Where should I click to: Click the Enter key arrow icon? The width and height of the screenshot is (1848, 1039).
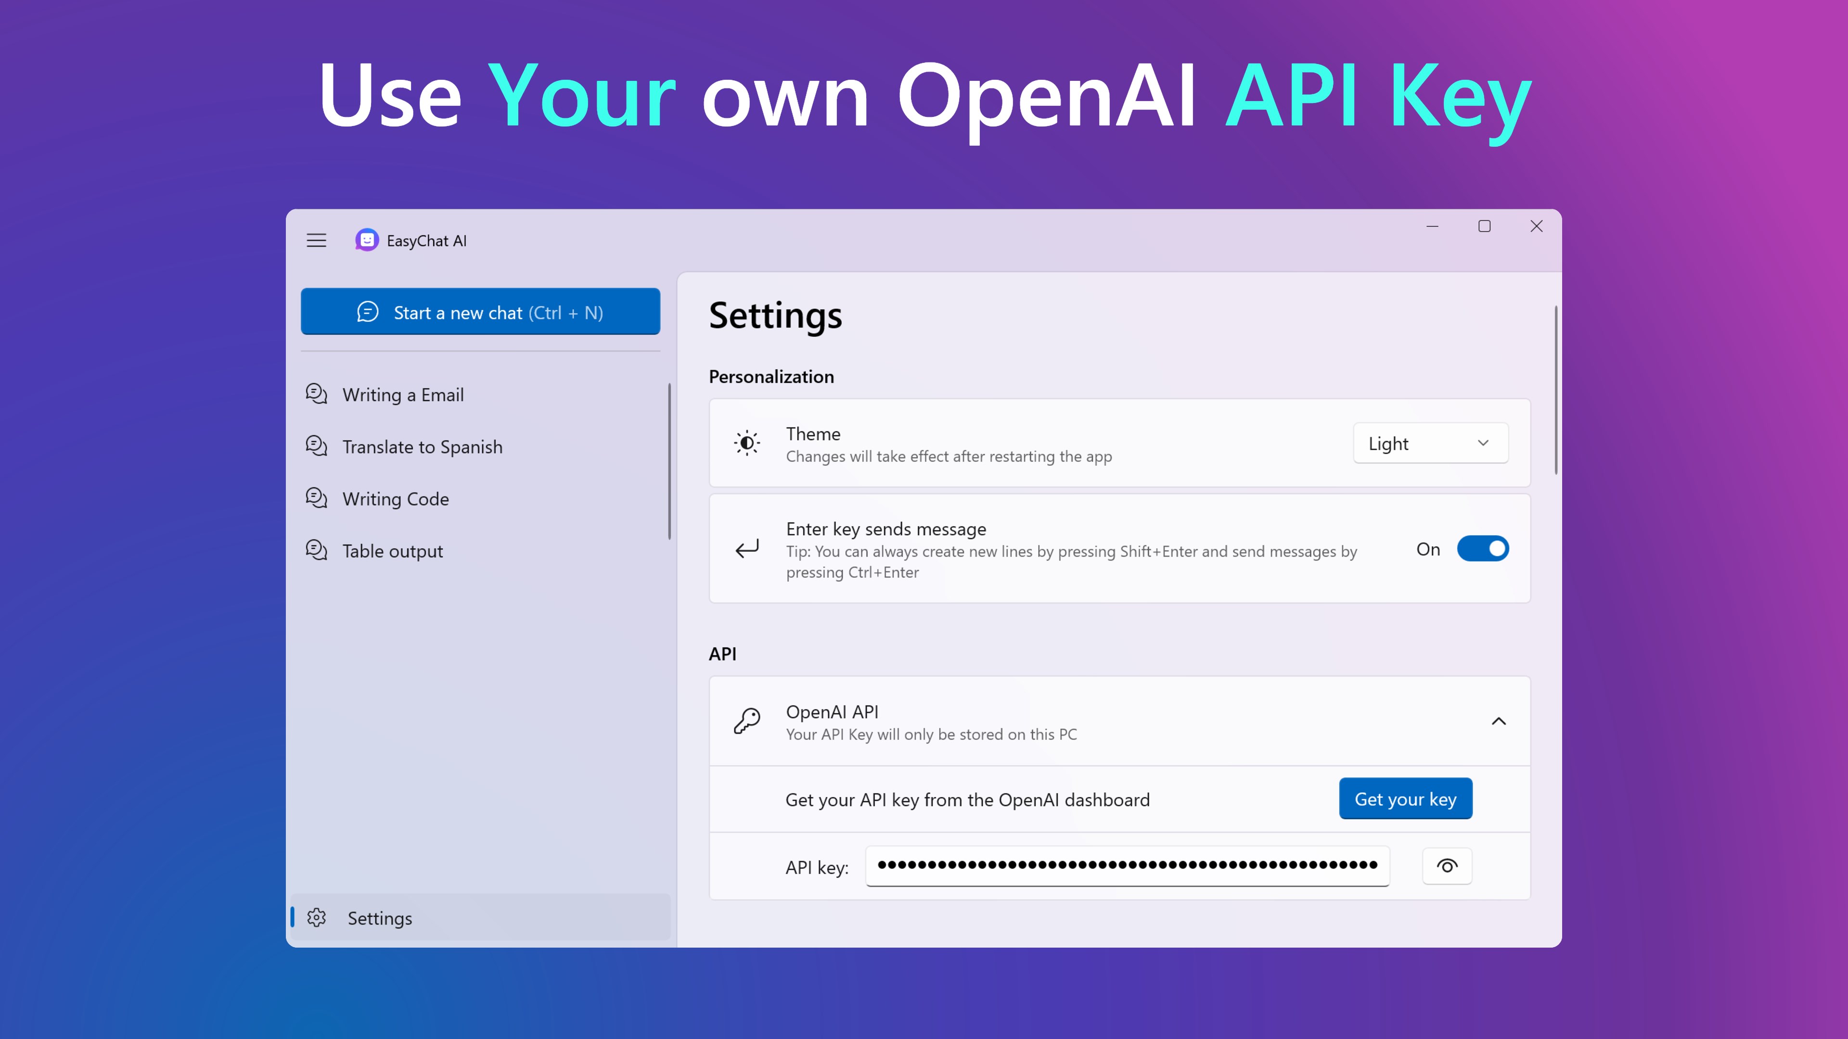(747, 549)
